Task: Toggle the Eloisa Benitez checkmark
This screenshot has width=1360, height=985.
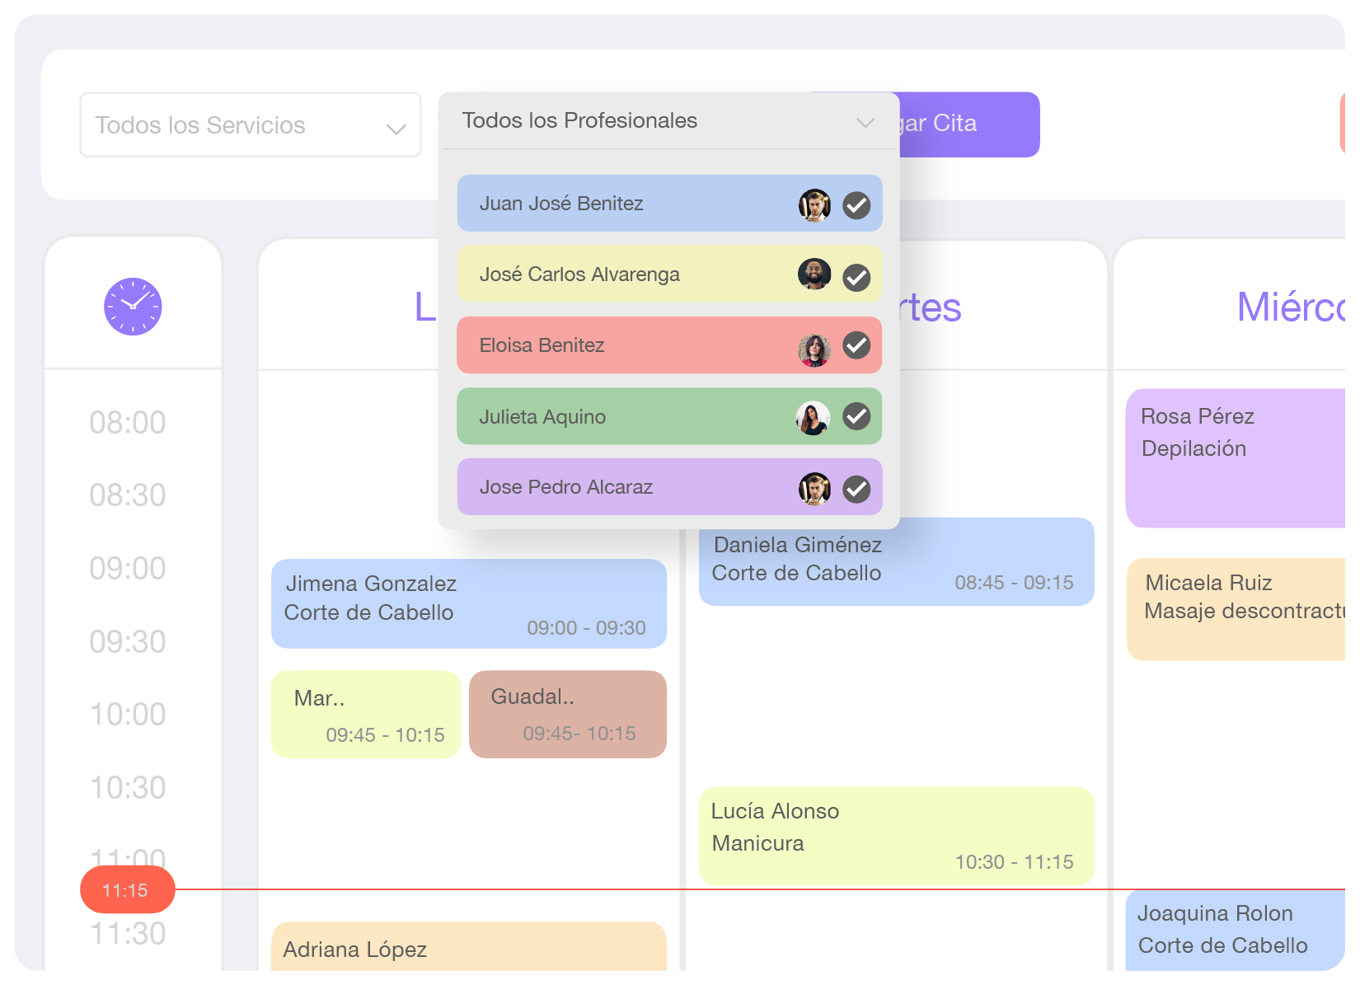Action: (856, 345)
